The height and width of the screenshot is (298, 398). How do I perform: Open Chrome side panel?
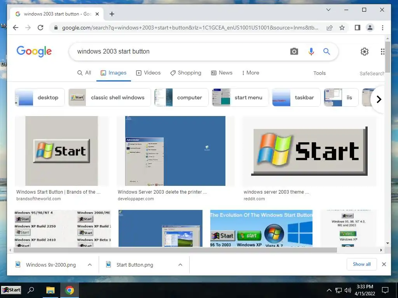click(358, 28)
